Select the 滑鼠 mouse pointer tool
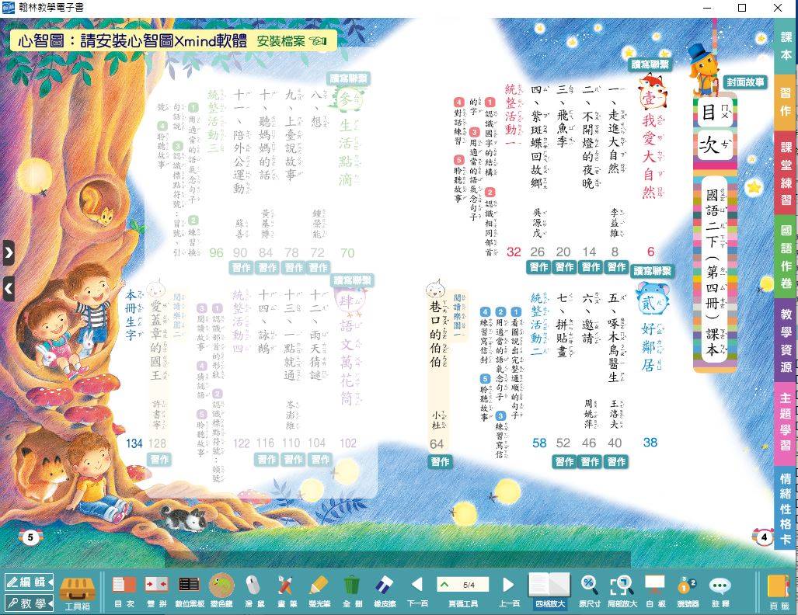798x615 pixels. 253,592
